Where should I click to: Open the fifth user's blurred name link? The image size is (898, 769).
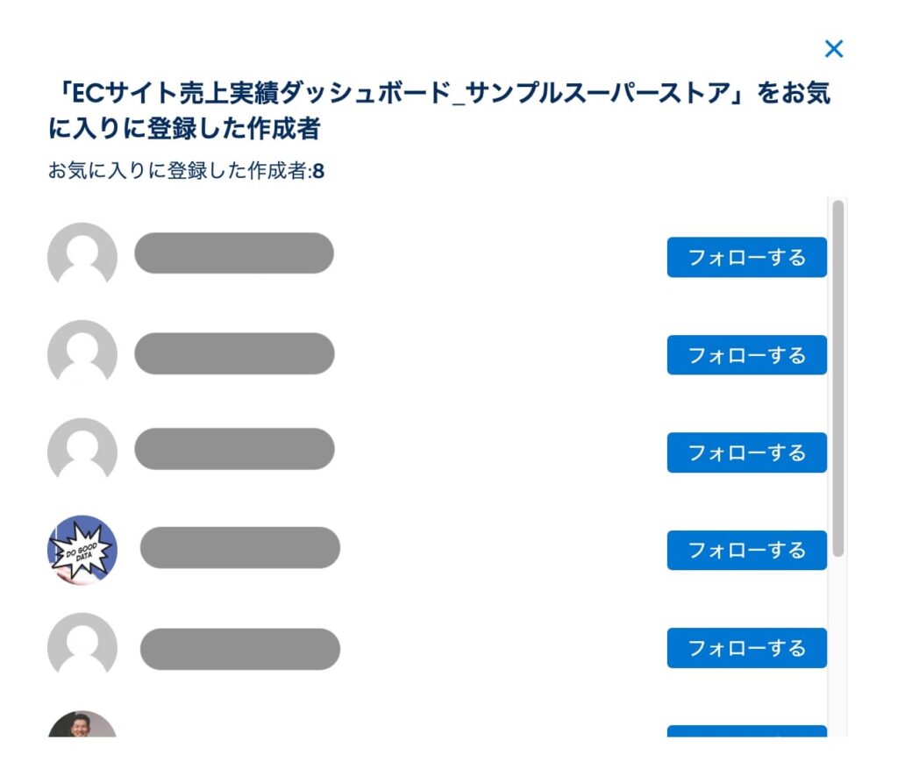pos(239,649)
